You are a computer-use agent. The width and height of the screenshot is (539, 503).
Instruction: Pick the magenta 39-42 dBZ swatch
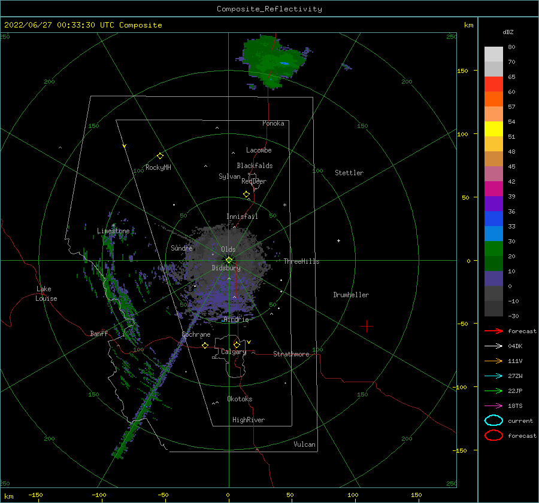click(493, 188)
